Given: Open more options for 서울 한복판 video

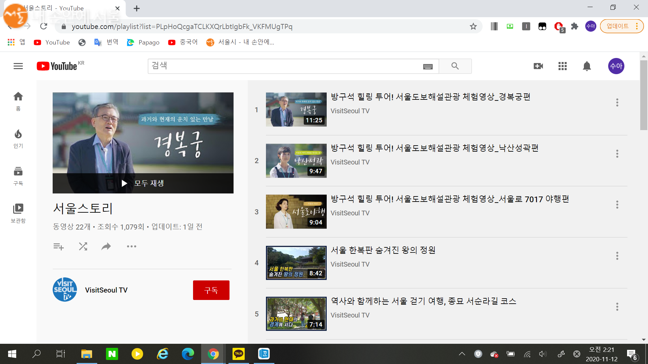Looking at the screenshot, I should pyautogui.click(x=617, y=256).
